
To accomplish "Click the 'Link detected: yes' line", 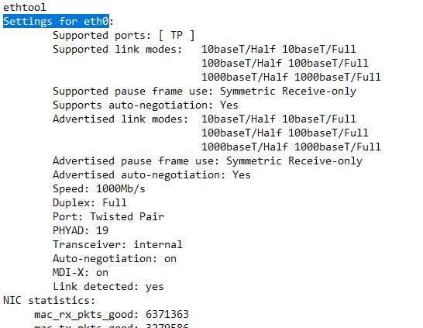I will 108,287.
